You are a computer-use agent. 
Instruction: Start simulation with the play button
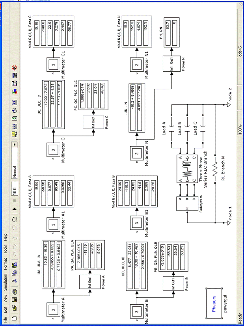pos(15,209)
